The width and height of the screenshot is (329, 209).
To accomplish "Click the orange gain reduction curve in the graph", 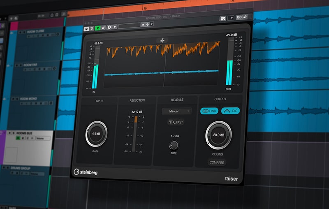I will pos(163,50).
